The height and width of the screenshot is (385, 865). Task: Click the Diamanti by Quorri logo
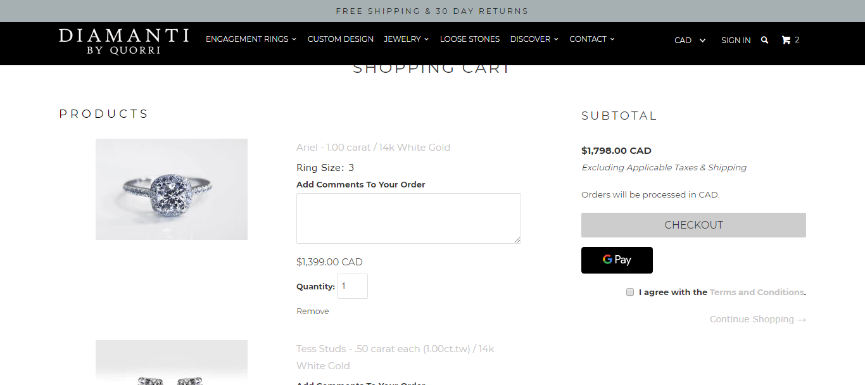pos(124,41)
